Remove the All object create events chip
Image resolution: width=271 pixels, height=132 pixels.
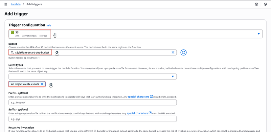point(42,84)
